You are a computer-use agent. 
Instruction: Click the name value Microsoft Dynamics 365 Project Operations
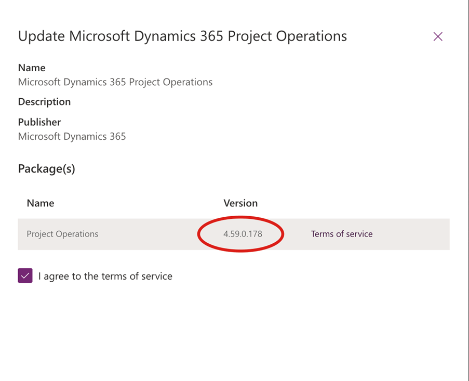(x=115, y=82)
